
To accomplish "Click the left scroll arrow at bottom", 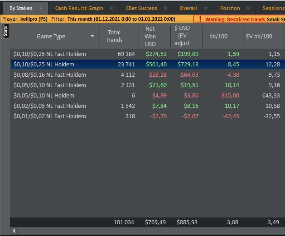I will 14,231.
